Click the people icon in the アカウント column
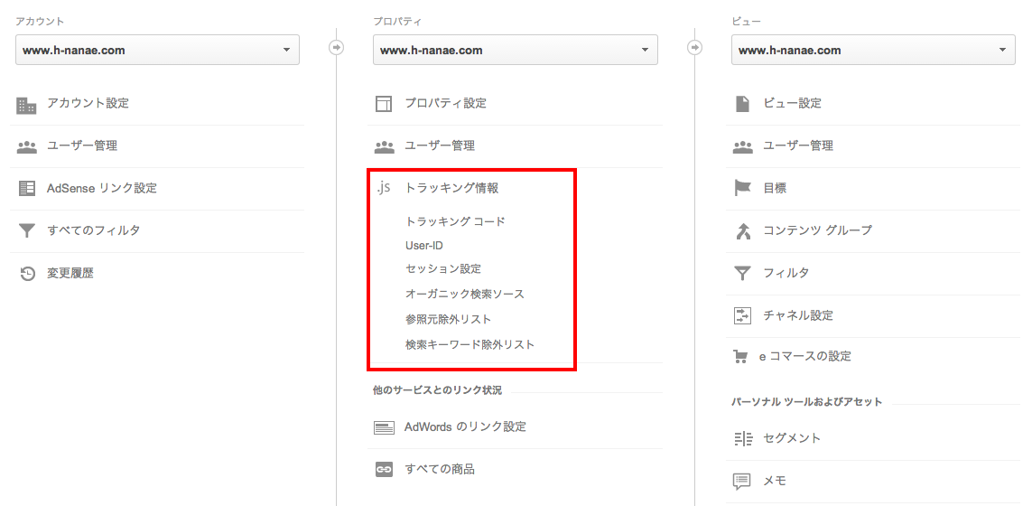Screen dimensions: 1032x506 coord(26,146)
